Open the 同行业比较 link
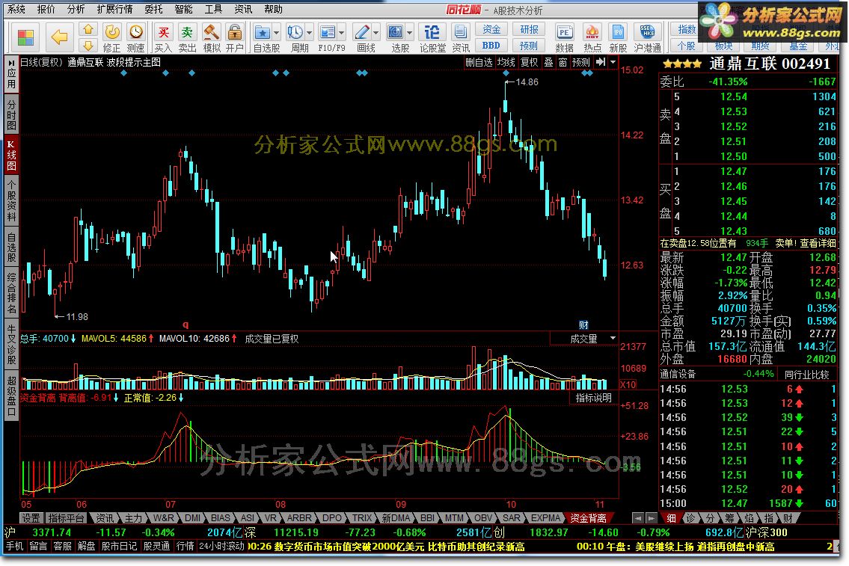This screenshot has width=849, height=566. [x=808, y=375]
